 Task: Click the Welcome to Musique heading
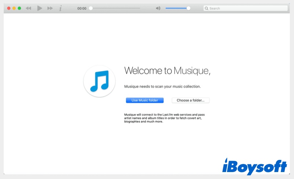tap(167, 70)
